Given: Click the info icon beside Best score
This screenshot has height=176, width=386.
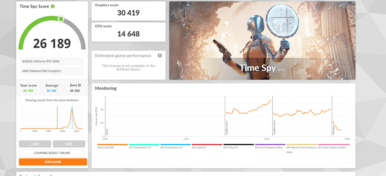Looking at the screenshot, I should 79,85.
